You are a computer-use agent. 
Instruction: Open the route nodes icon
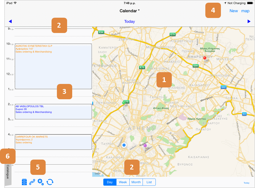pyautogui.click(x=32, y=182)
